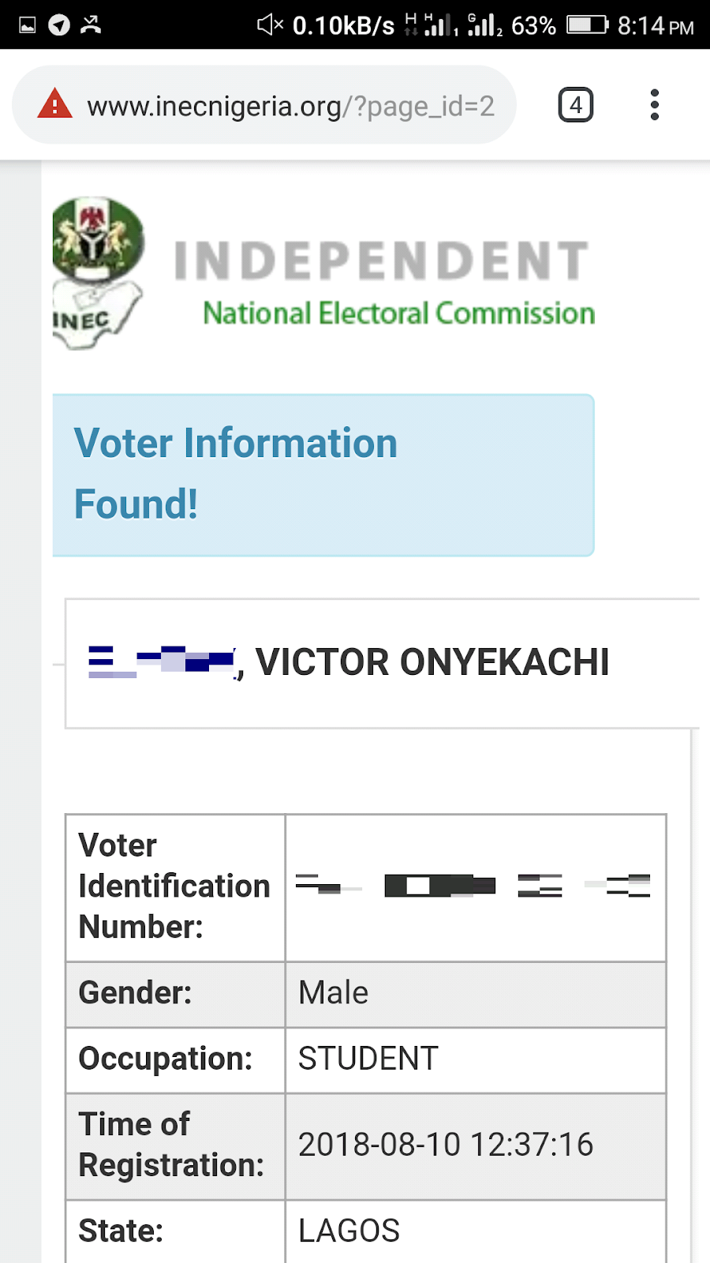
Task: Tap the battery icon in status bar
Action: [587, 25]
